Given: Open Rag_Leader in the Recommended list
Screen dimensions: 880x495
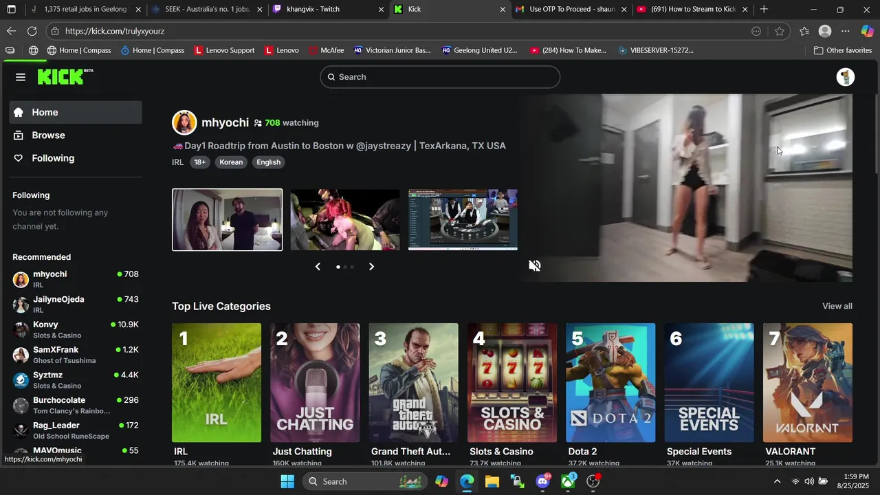Looking at the screenshot, I should point(76,430).
